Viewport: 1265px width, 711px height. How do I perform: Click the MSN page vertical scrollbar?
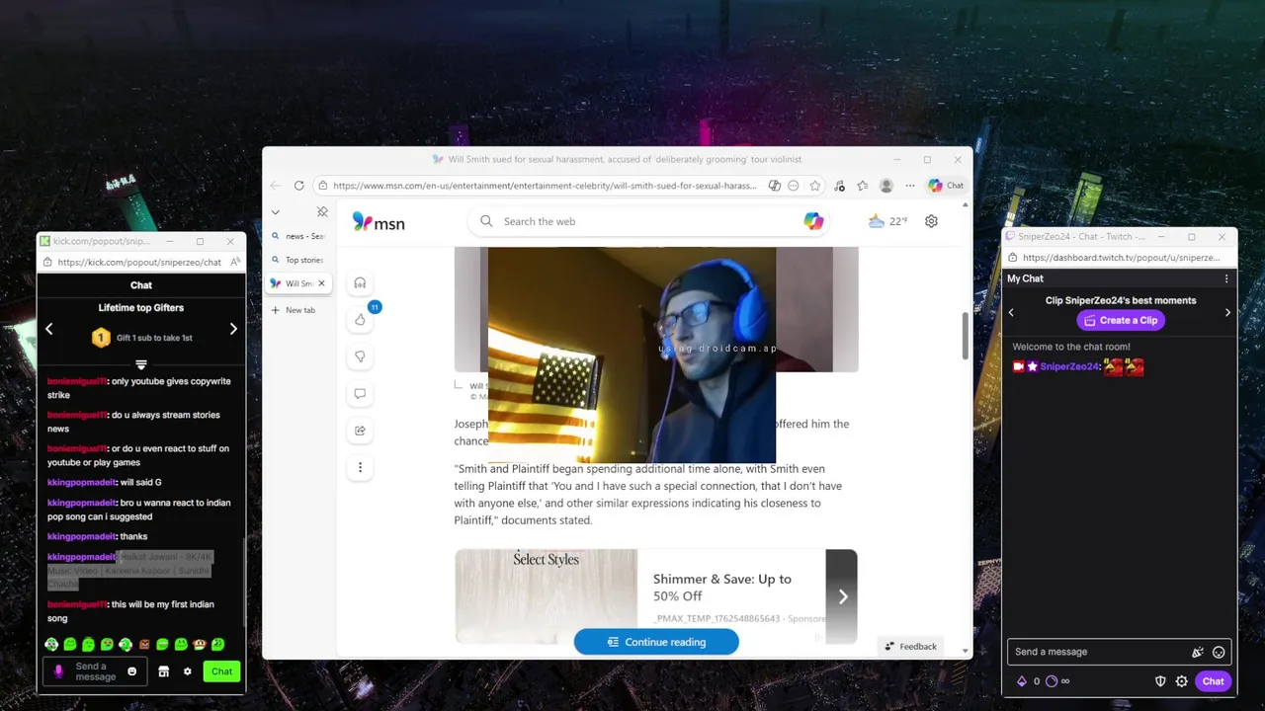pos(966,337)
